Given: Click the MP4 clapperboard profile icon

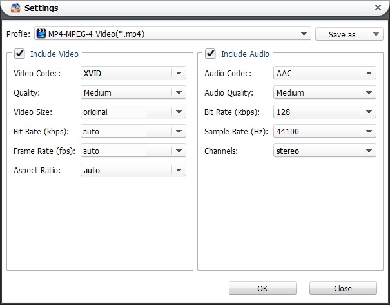Looking at the screenshot, I should click(41, 34).
